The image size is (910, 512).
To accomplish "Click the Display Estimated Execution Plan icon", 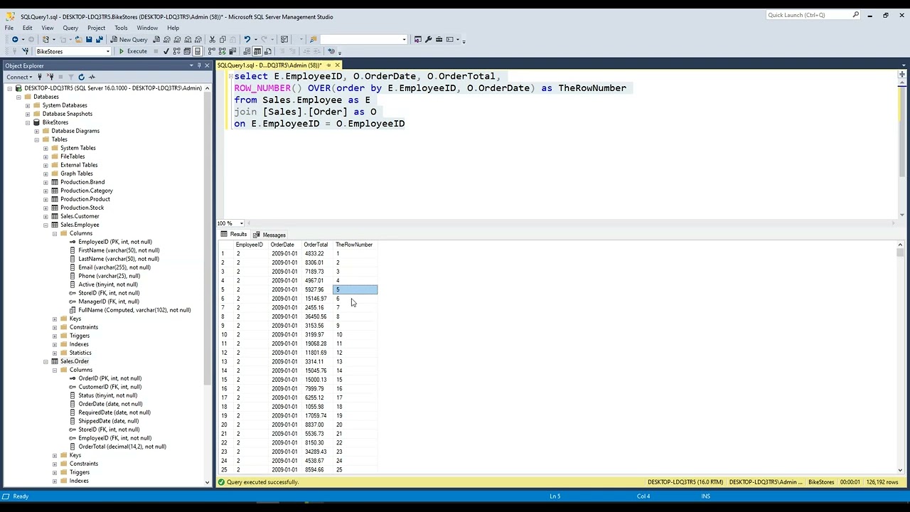I will (x=176, y=51).
